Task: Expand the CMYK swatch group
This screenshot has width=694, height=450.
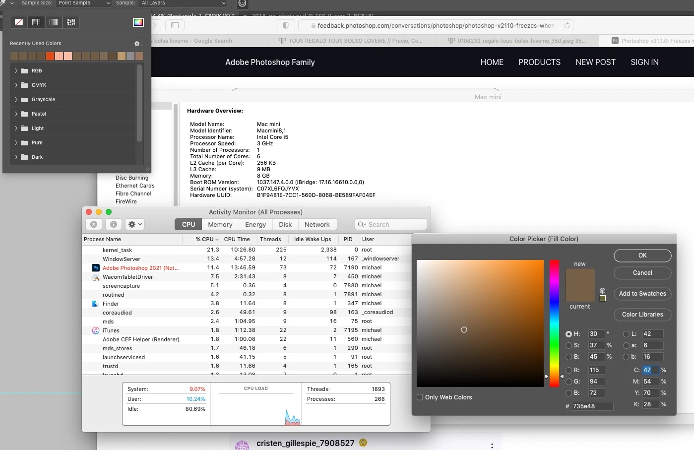Action: pyautogui.click(x=16, y=85)
